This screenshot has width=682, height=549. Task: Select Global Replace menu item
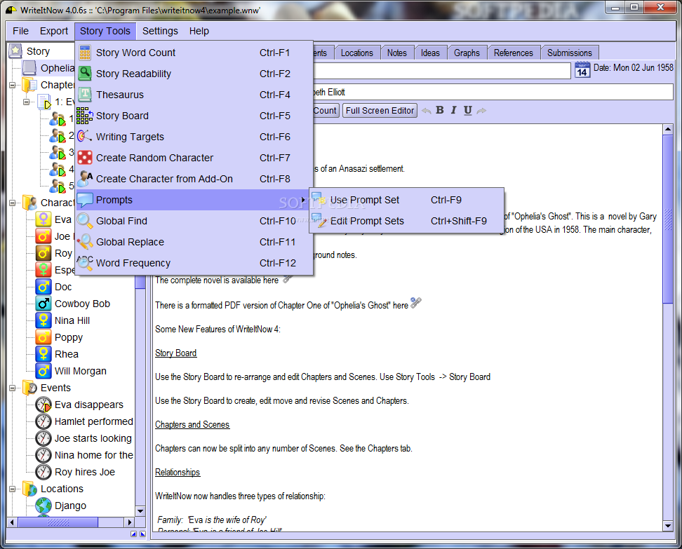194,242
